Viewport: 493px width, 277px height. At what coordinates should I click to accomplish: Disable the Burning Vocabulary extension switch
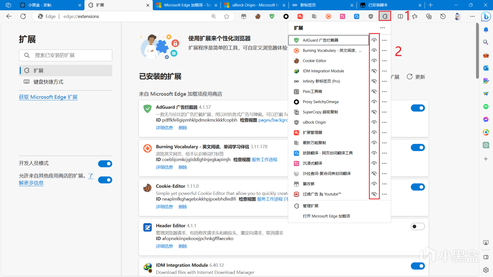(418, 147)
